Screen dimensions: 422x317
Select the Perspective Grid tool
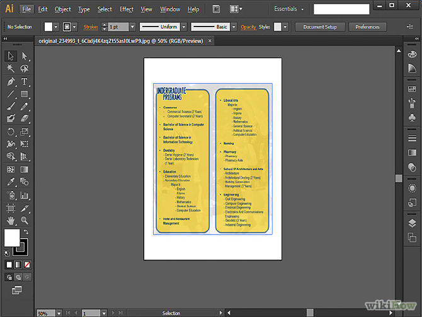[24, 156]
